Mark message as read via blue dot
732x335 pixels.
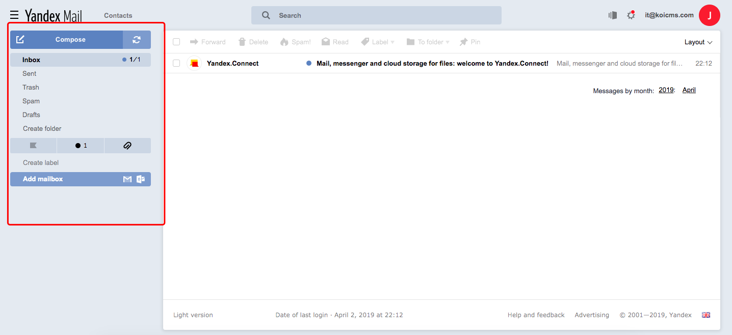[x=309, y=63]
